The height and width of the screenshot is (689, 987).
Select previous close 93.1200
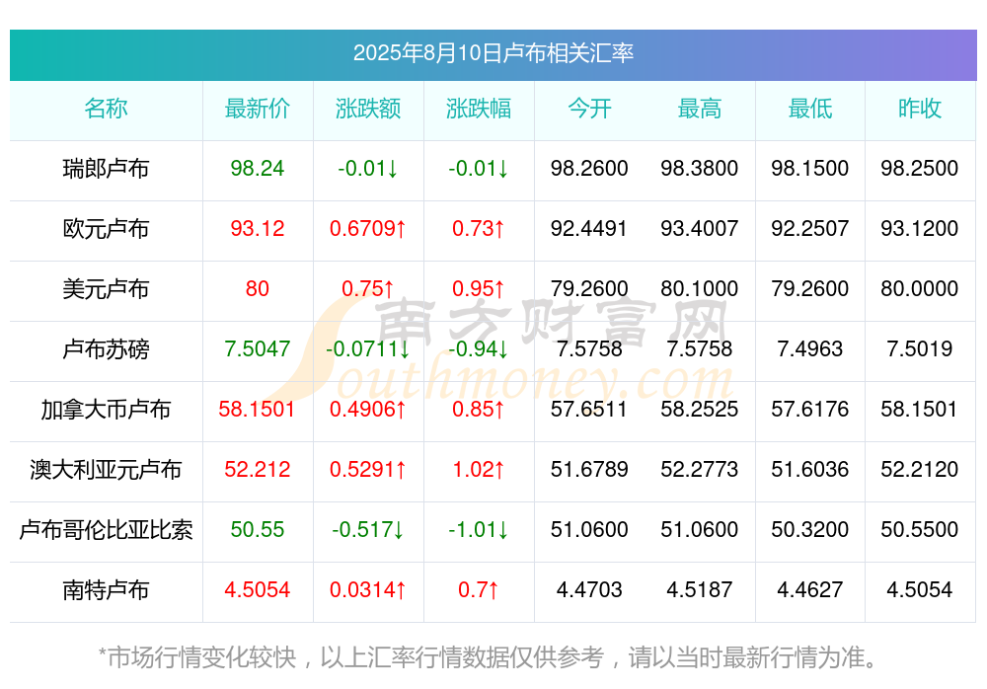coord(920,228)
